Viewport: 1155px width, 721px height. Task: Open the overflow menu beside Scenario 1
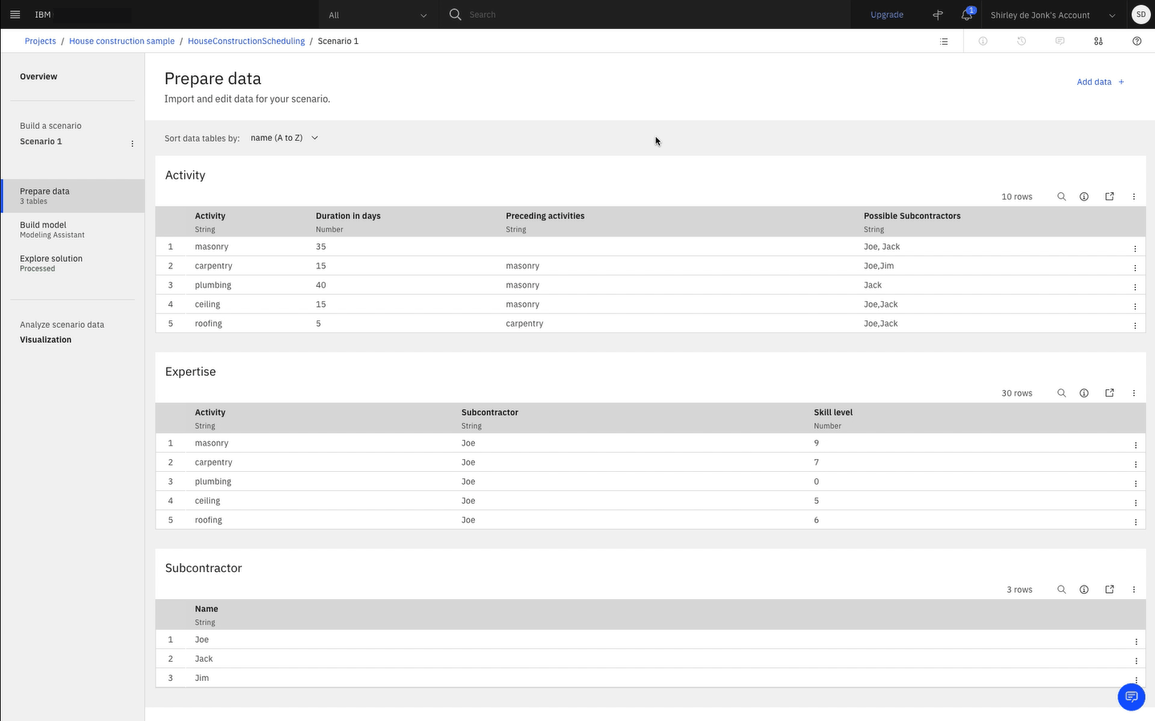pos(132,143)
